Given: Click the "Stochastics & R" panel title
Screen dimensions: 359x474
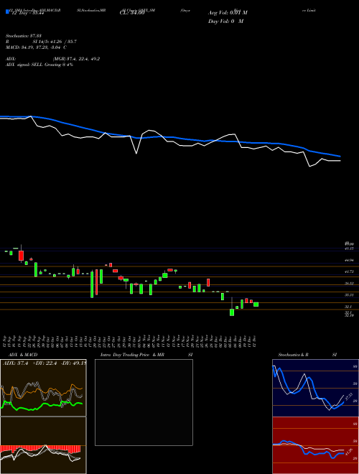Looking at the screenshot, I should 293,355.
